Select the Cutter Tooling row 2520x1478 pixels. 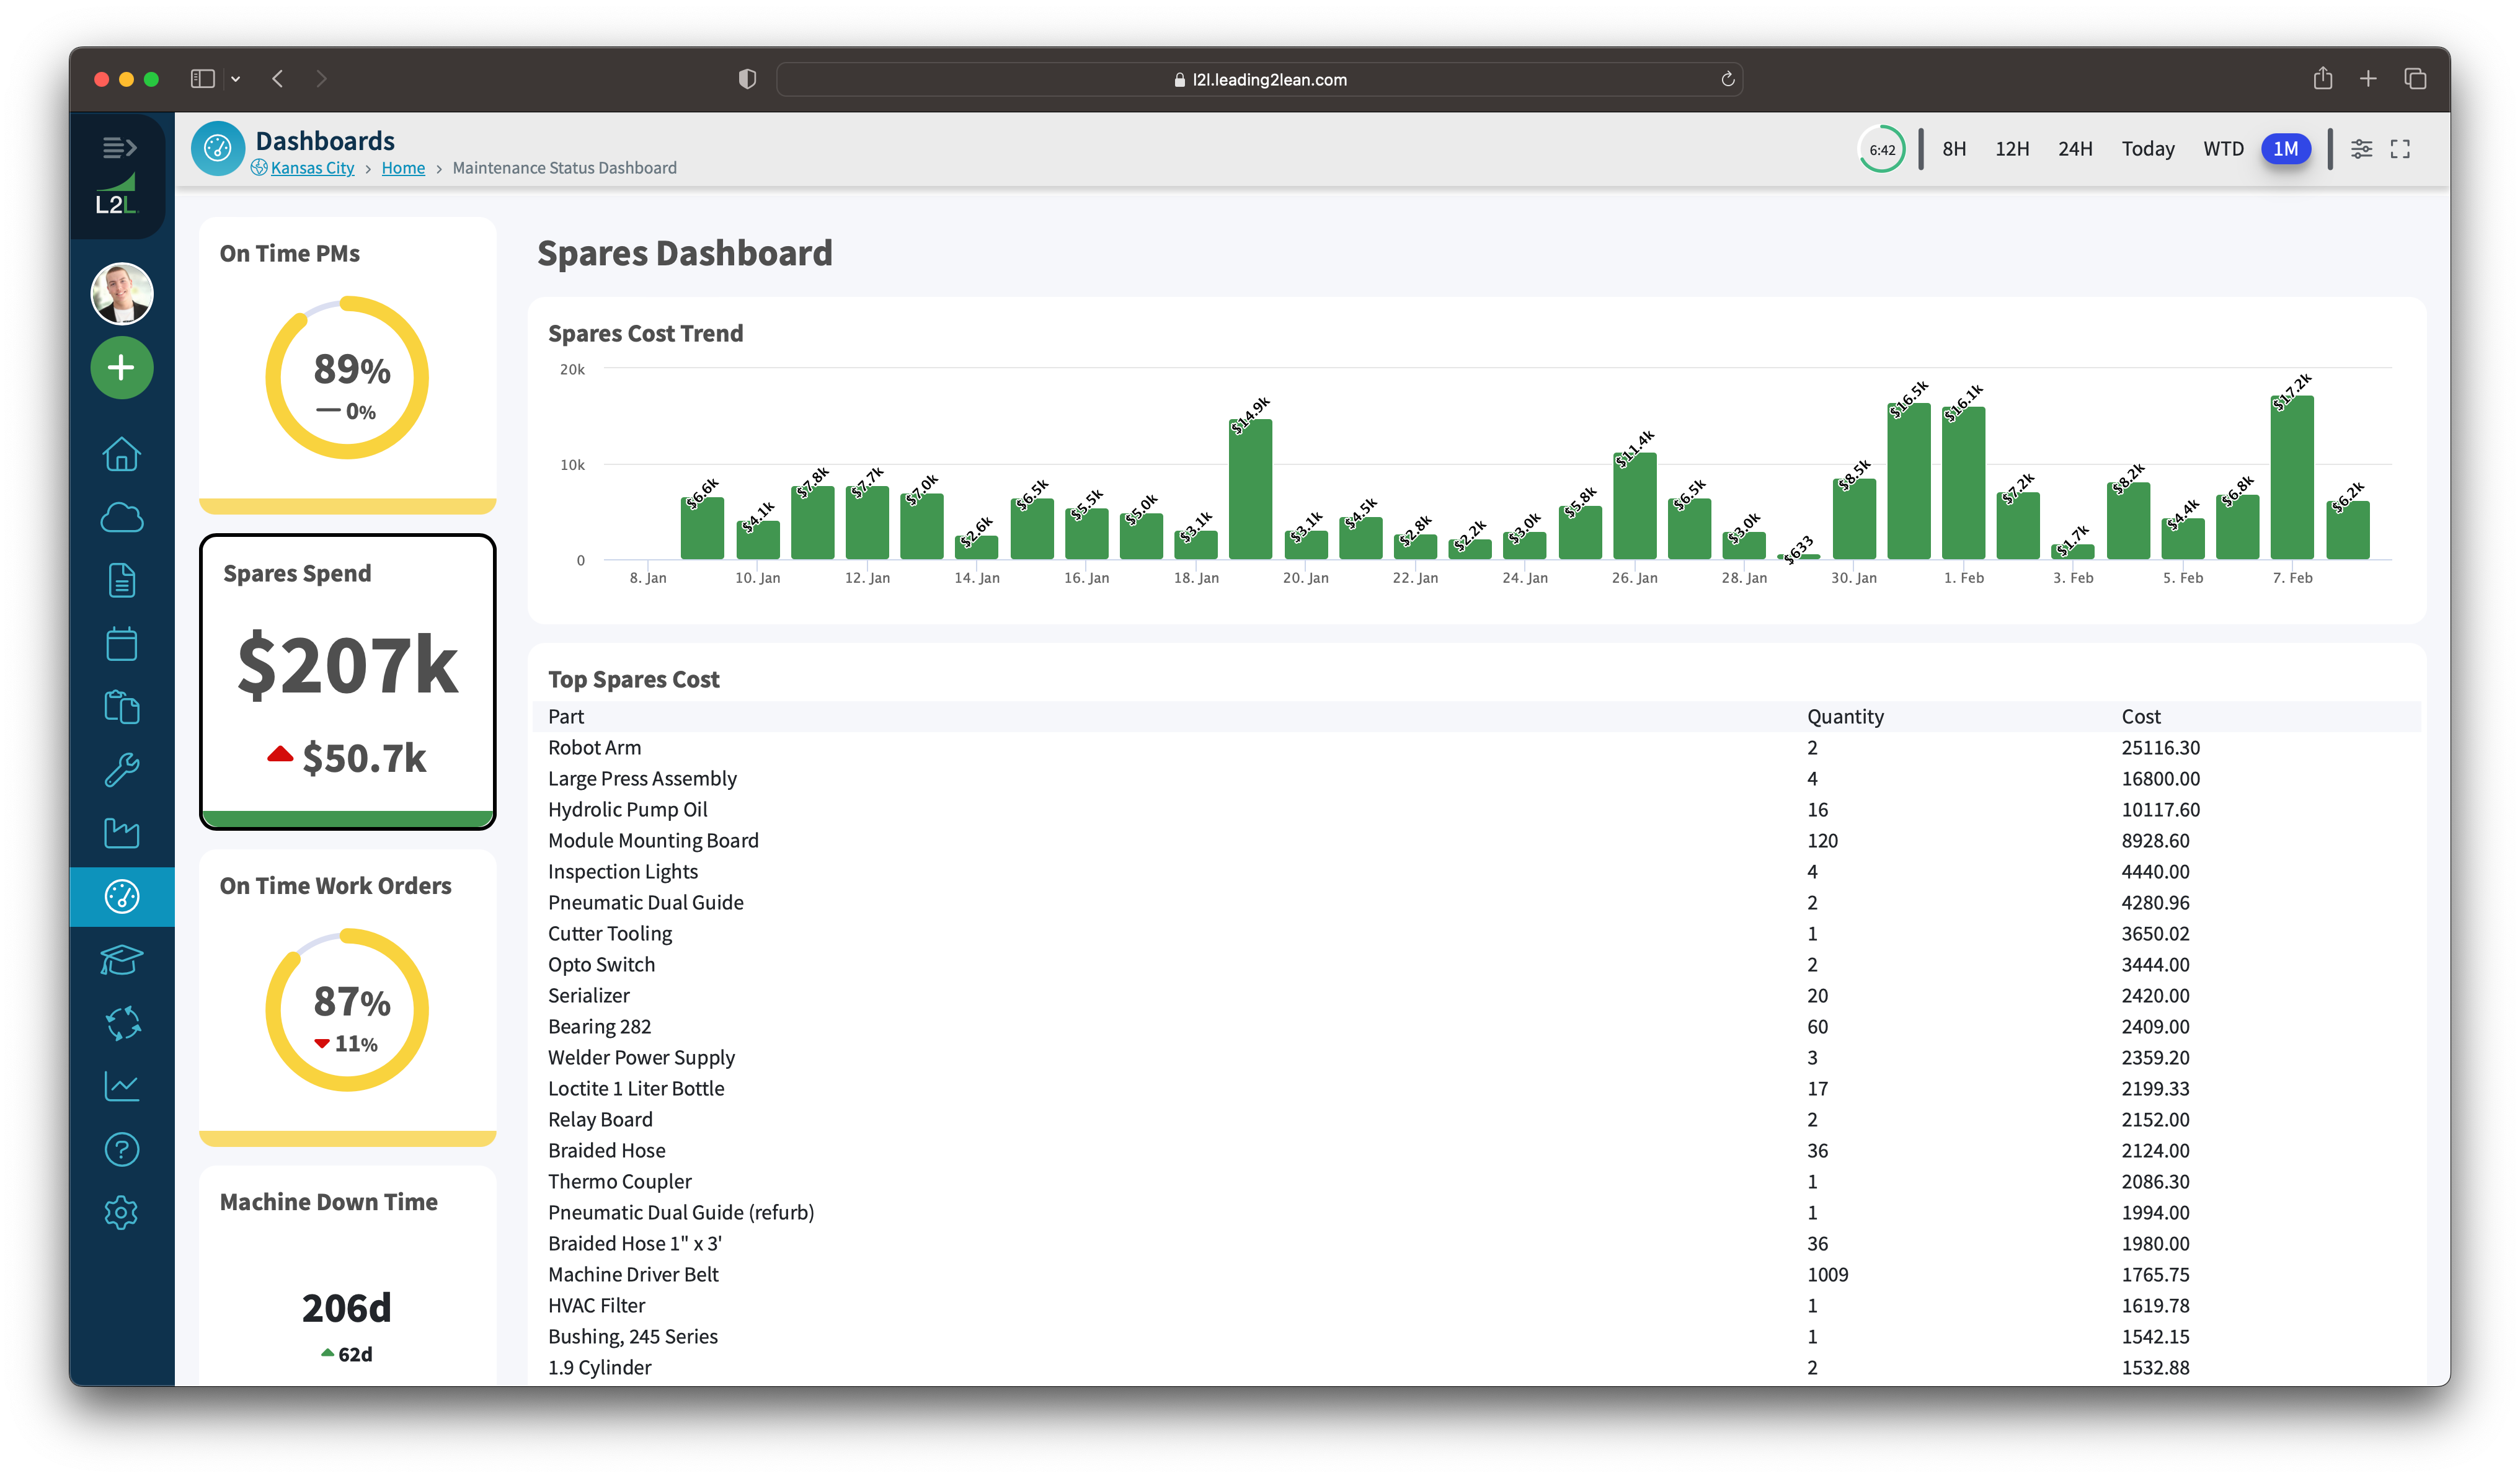[1476, 933]
